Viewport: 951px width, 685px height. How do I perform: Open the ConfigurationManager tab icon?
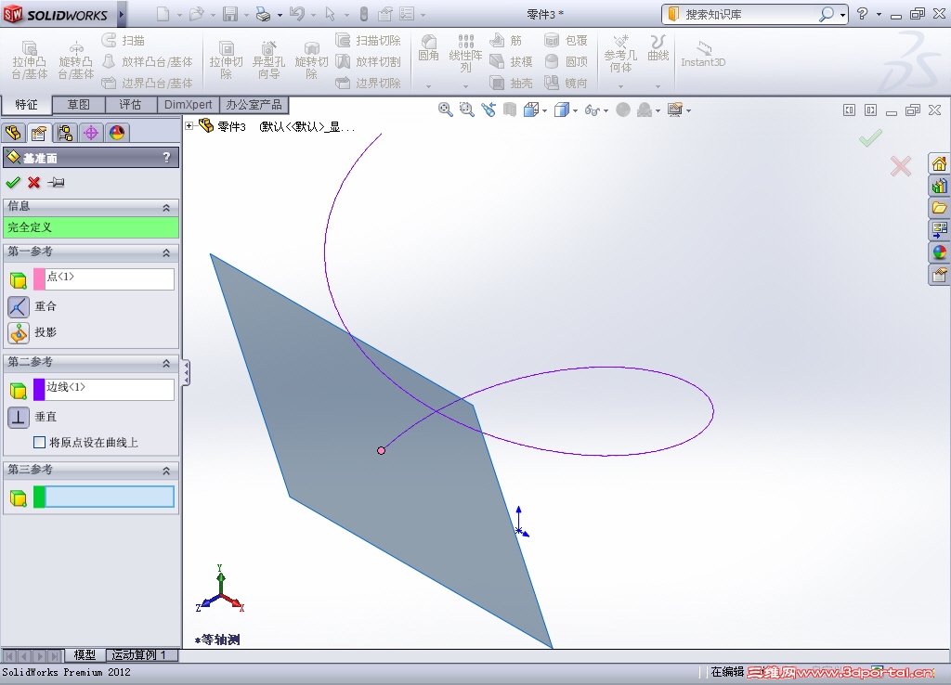click(65, 132)
